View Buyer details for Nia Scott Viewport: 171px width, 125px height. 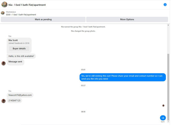point(19,49)
